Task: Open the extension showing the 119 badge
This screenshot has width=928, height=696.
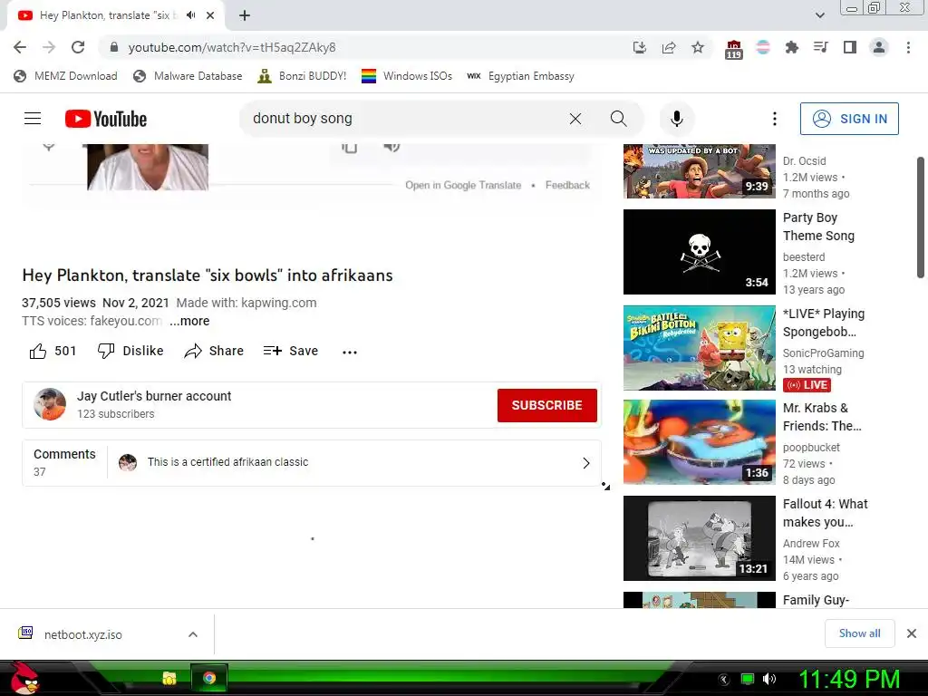Action: [x=734, y=49]
